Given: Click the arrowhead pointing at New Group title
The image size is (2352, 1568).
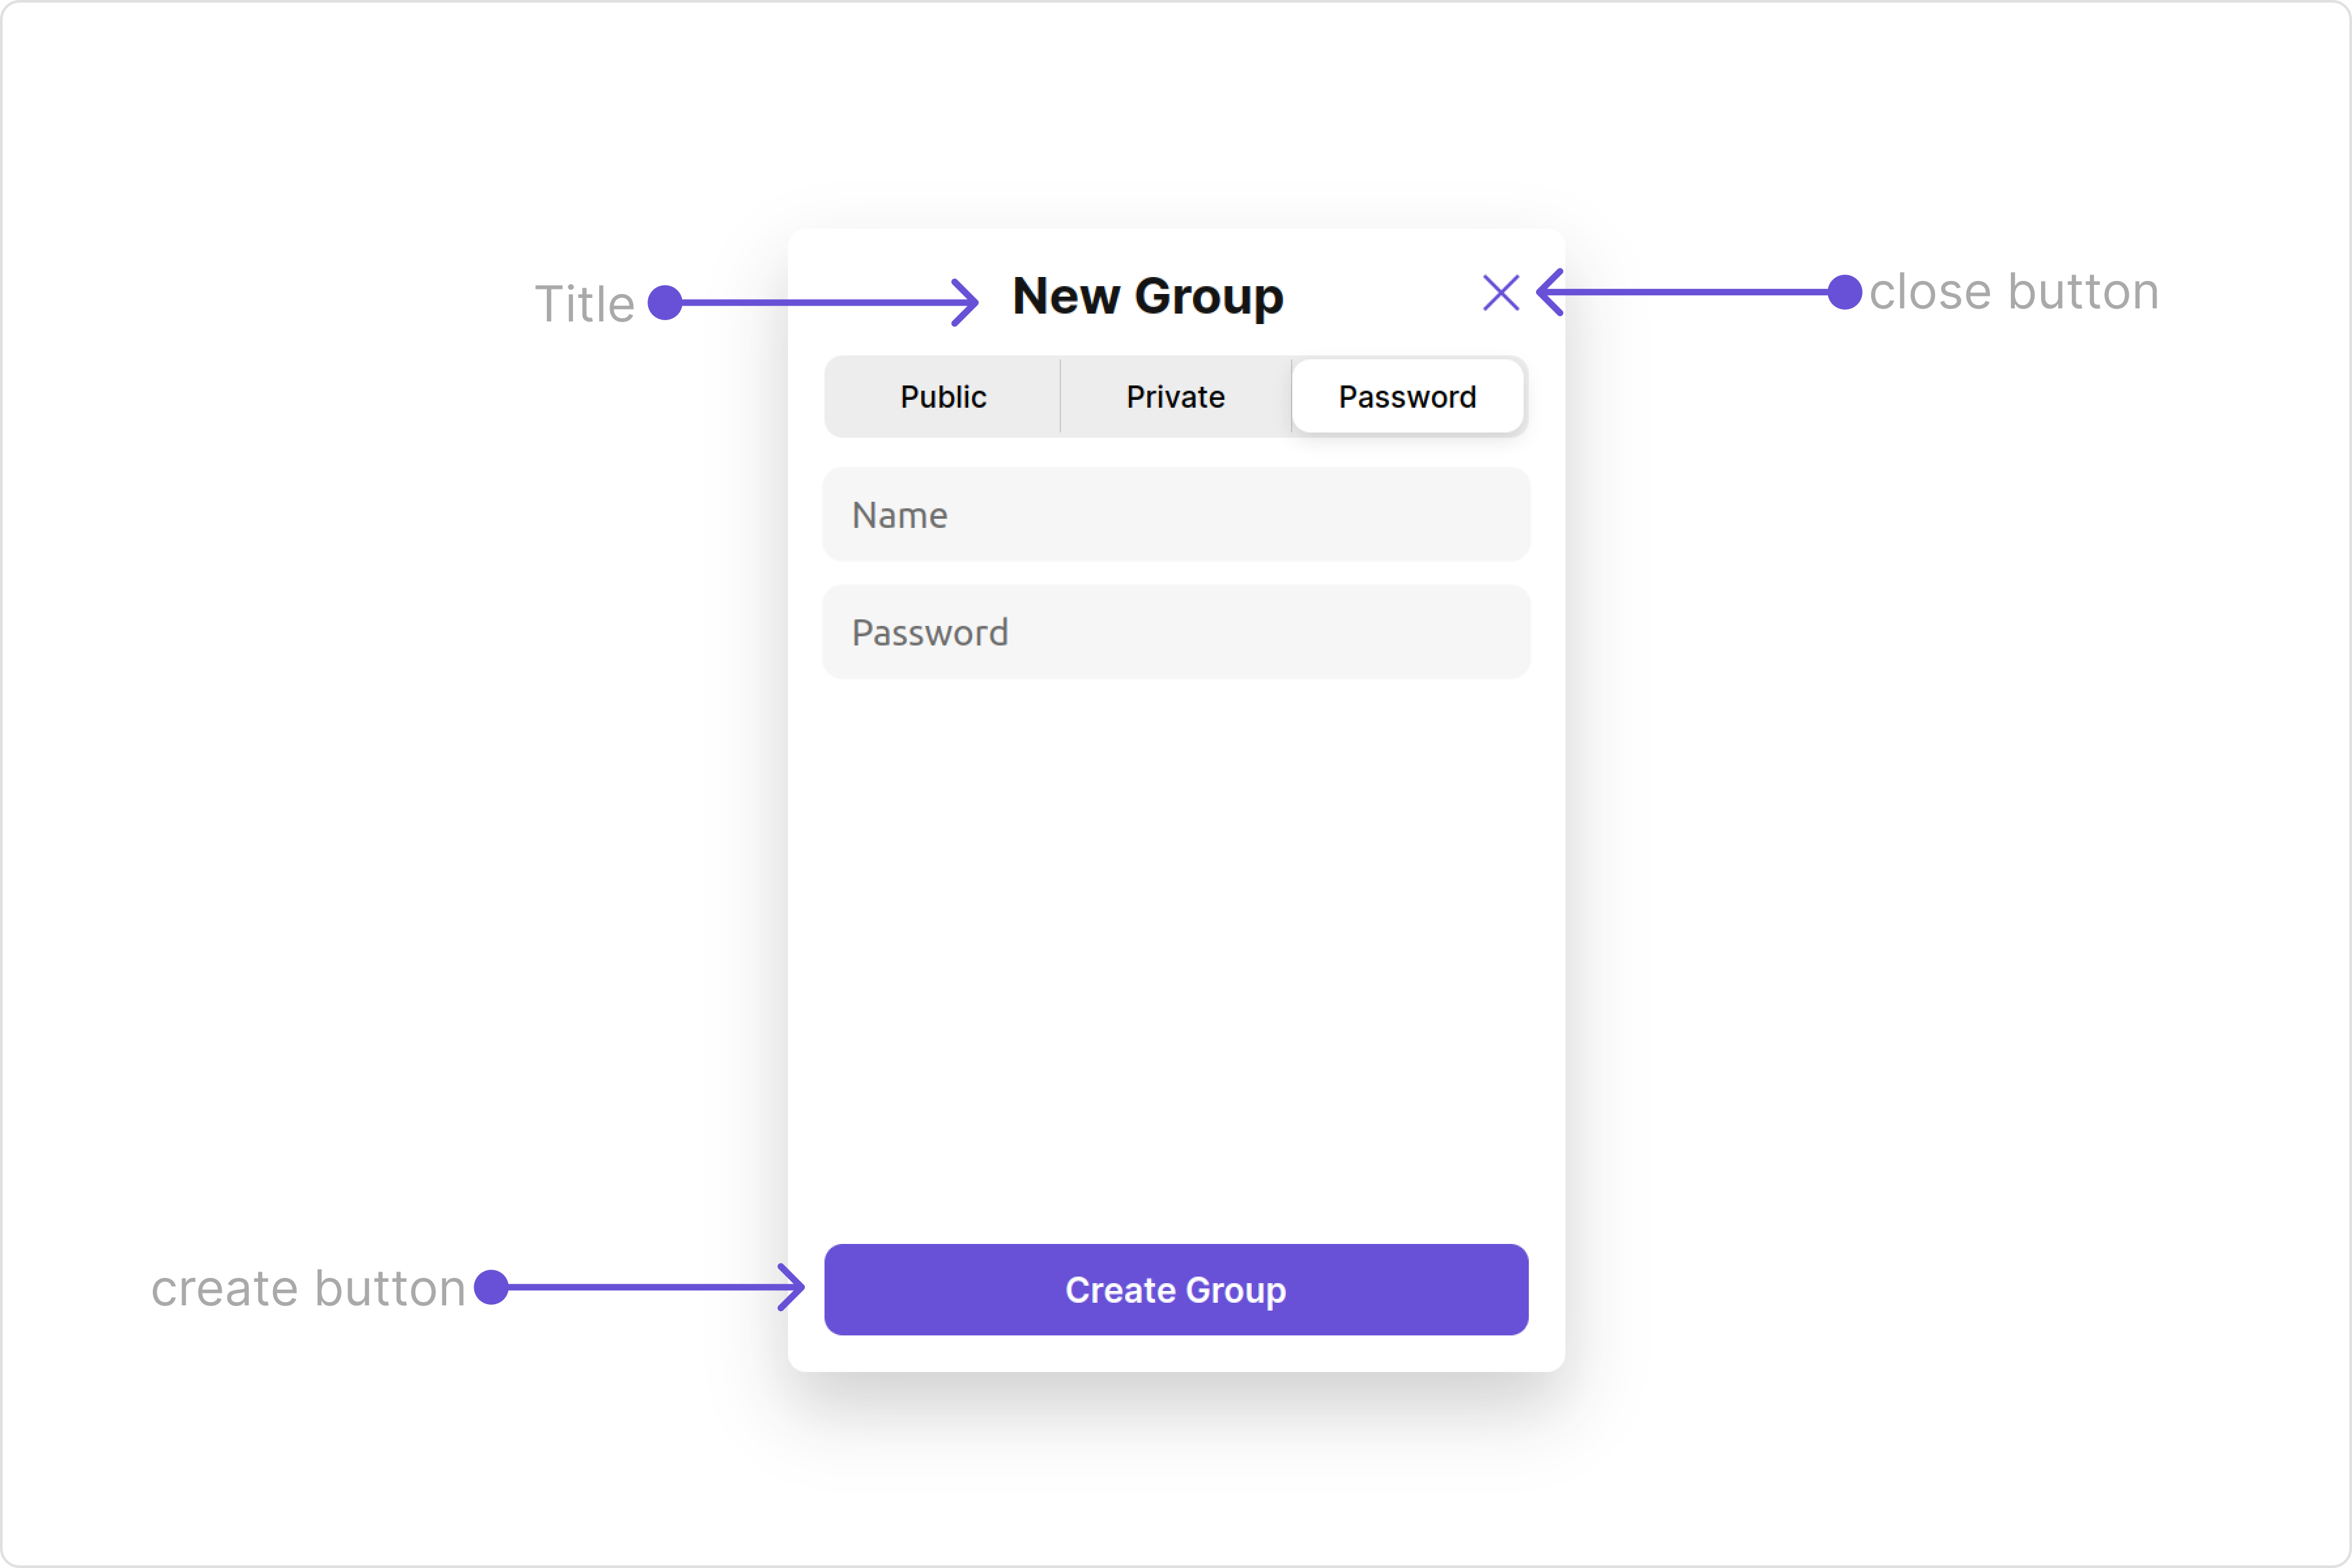Looking at the screenshot, I should click(965, 302).
